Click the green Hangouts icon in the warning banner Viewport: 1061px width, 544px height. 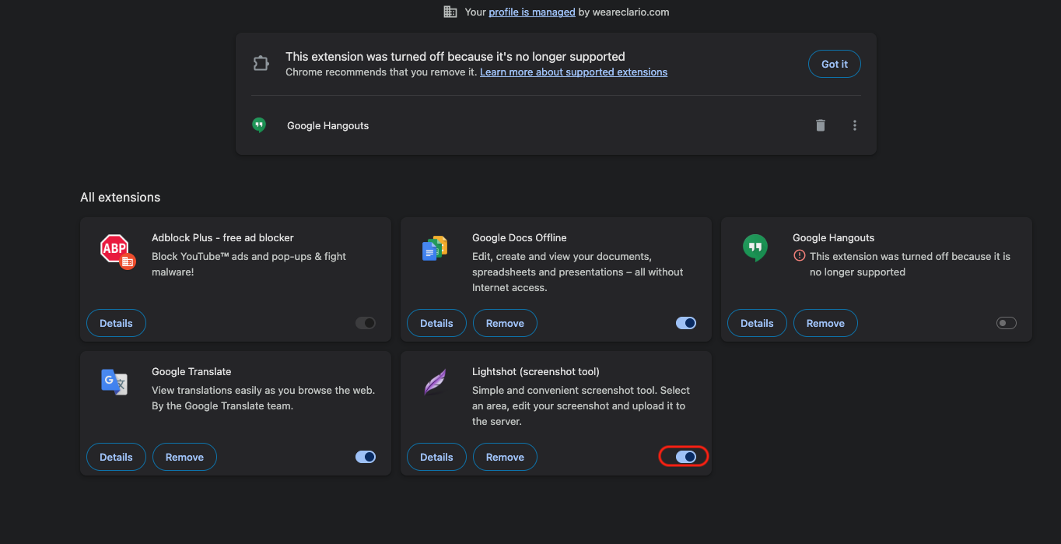coord(260,125)
